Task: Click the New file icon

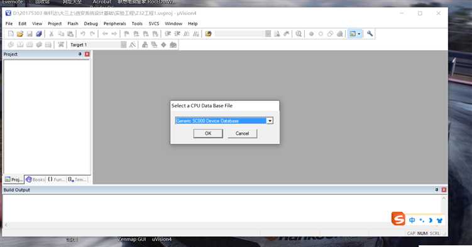Action: tap(11, 34)
